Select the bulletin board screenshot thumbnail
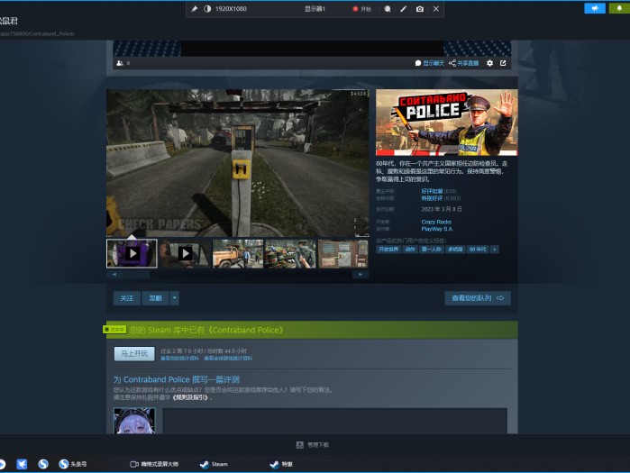 (342, 253)
